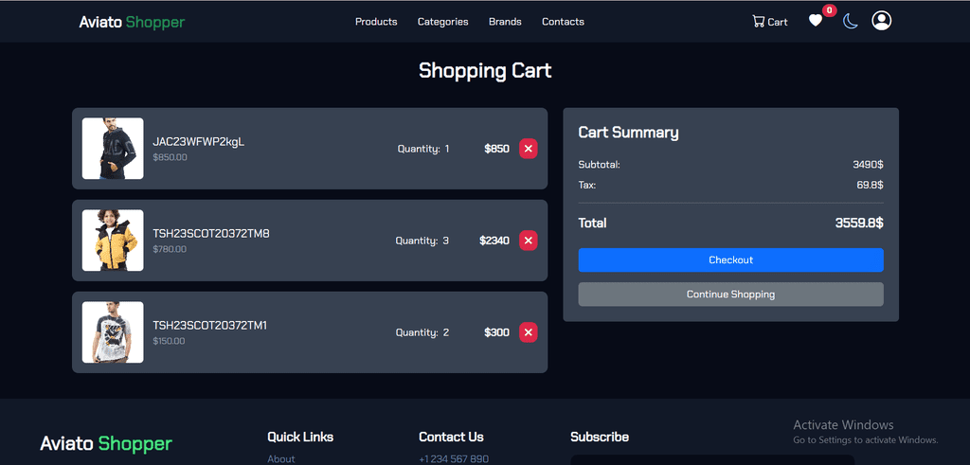Viewport: 970px width, 465px height.
Task: Toggle dark mode moon icon
Action: [x=851, y=21]
